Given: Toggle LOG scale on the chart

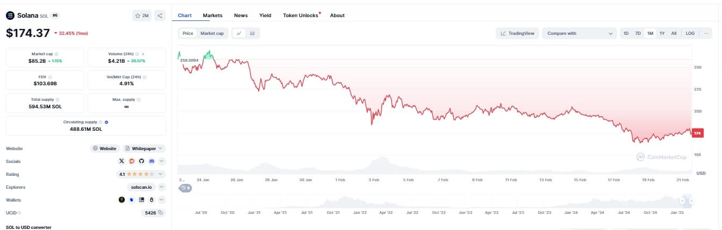Looking at the screenshot, I should point(690,33).
